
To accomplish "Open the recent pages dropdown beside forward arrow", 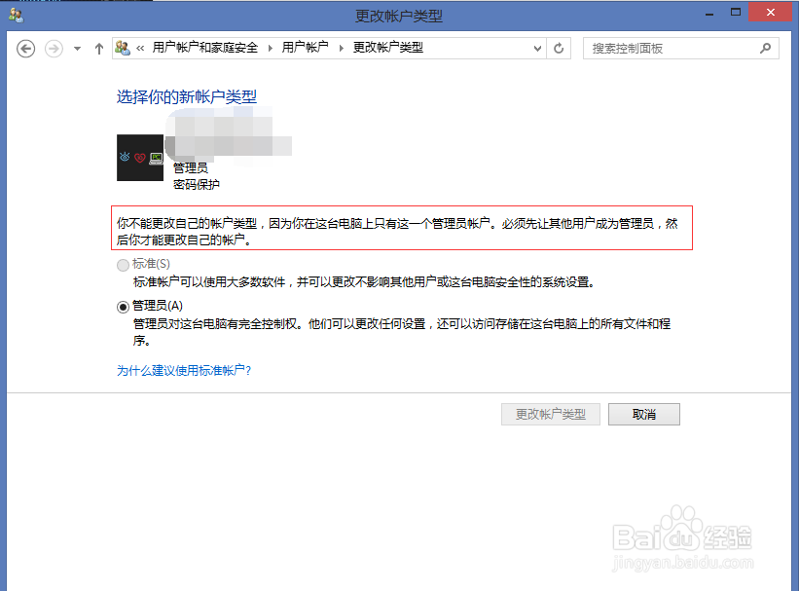I will pyautogui.click(x=75, y=48).
